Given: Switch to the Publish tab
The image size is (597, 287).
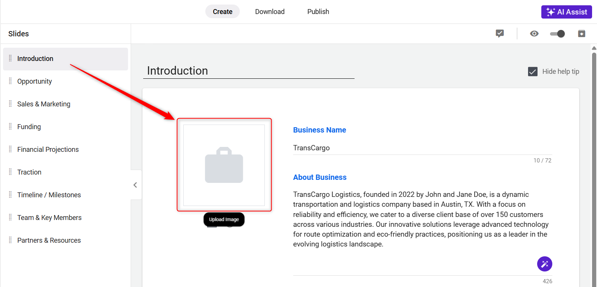Looking at the screenshot, I should coord(318,12).
